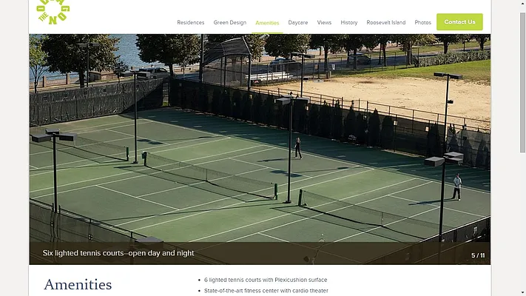Open the Photos page
526x296 pixels.
[x=422, y=22]
